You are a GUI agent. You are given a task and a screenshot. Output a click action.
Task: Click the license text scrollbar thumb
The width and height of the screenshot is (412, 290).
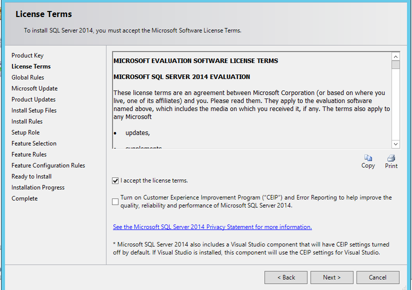coord(395,64)
